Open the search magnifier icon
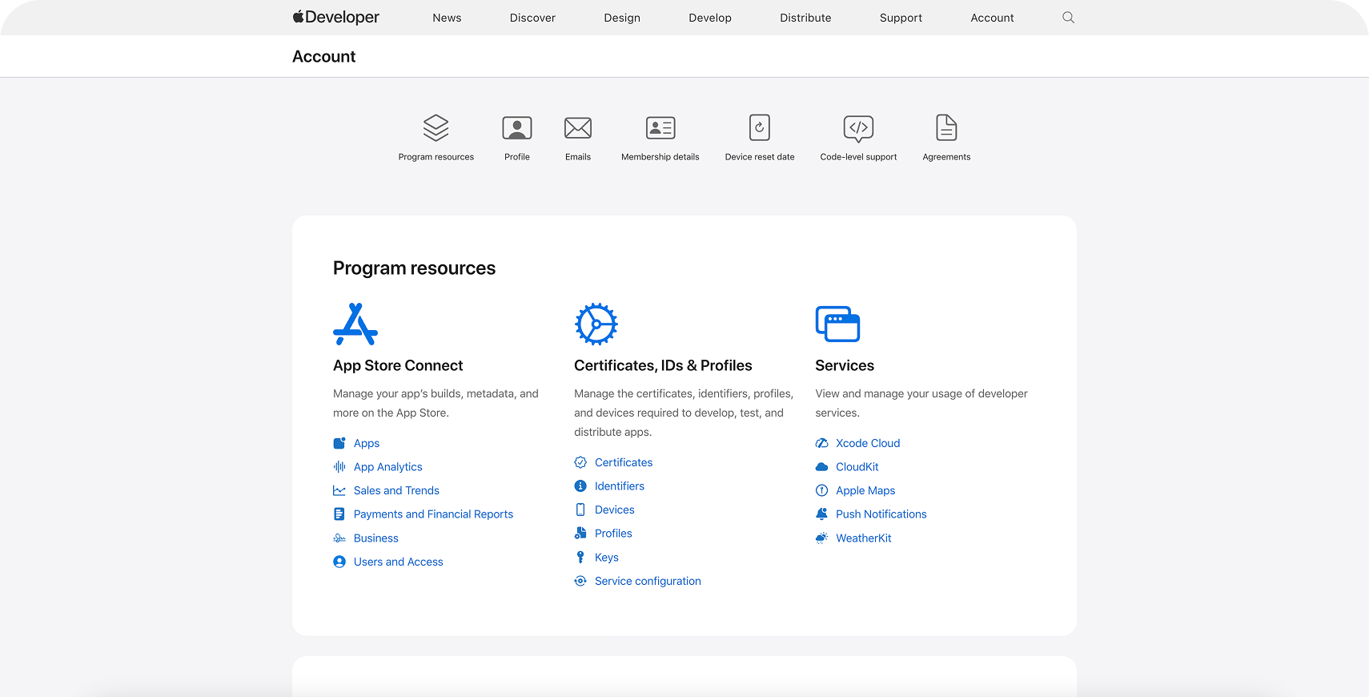Screen dimensions: 1369x697 [1068, 18]
